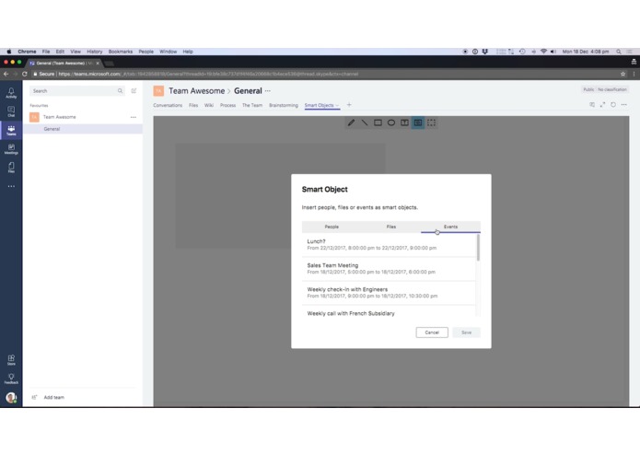Viewport: 640px width, 455px height.
Task: Open tab more options ellipsis top right
Action: [x=624, y=105]
